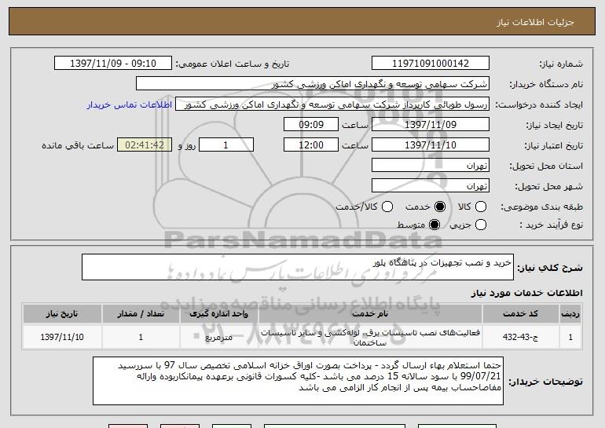Click the نام خدمت column header
605x428 pixels.
[370, 314]
